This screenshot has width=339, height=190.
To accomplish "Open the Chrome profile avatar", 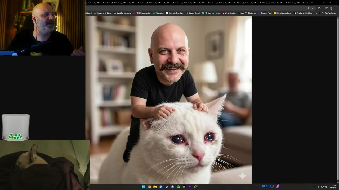I will pos(331,8).
